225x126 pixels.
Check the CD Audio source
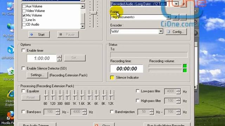pyautogui.click(x=24, y=24)
